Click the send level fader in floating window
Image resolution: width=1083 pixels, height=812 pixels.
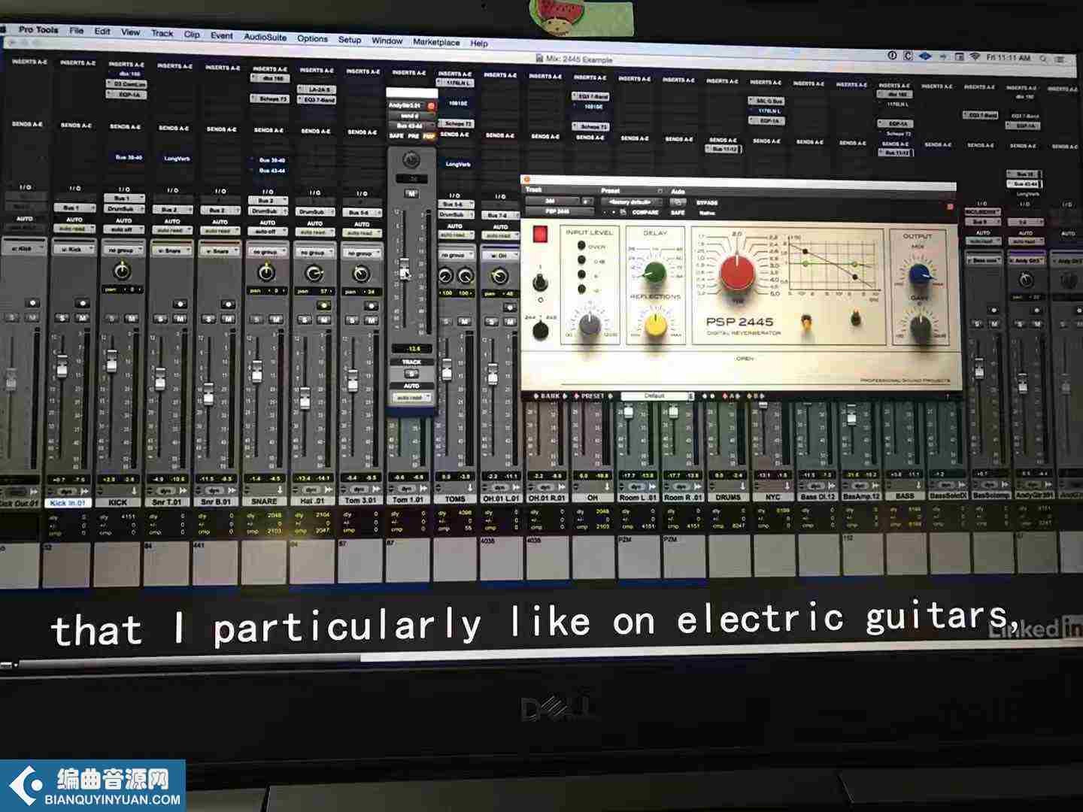[405, 268]
